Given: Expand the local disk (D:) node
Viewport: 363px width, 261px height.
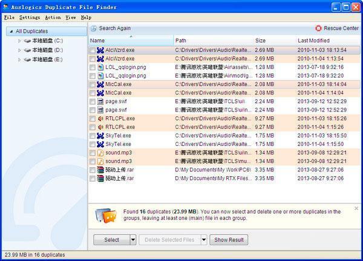Looking at the screenshot, I should click(19, 50).
